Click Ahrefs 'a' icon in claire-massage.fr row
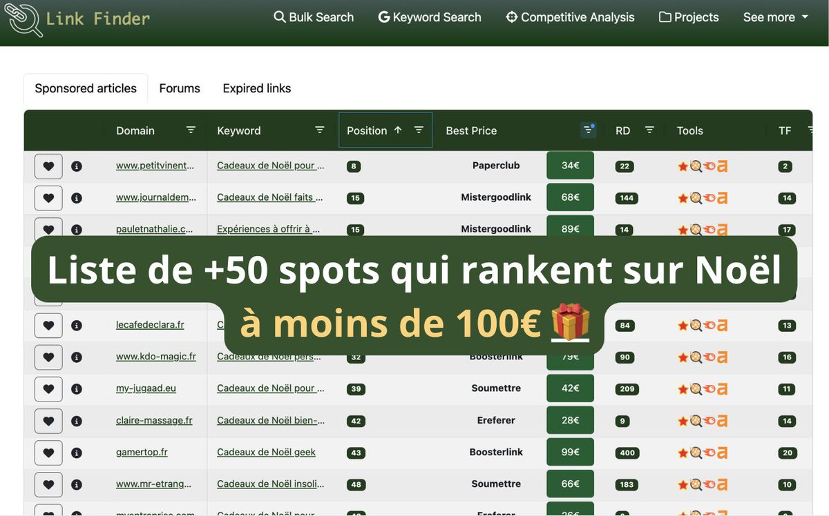829x516 pixels. pyautogui.click(x=722, y=421)
